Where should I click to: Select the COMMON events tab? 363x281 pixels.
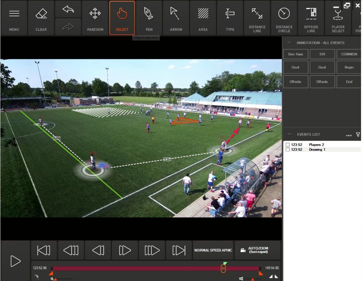pyautogui.click(x=349, y=54)
